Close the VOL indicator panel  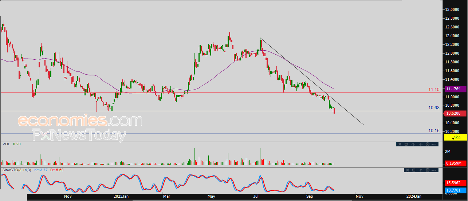click(400, 144)
